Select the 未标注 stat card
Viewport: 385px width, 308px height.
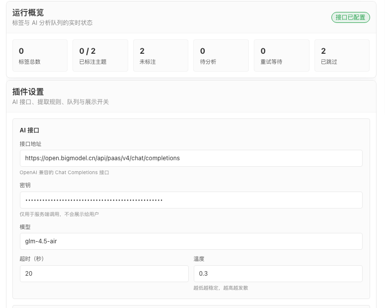coord(160,56)
